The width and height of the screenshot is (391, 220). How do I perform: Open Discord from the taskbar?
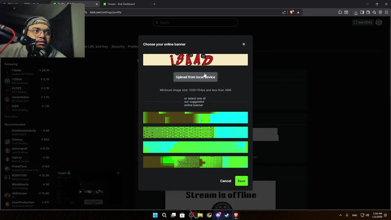[x=218, y=215]
